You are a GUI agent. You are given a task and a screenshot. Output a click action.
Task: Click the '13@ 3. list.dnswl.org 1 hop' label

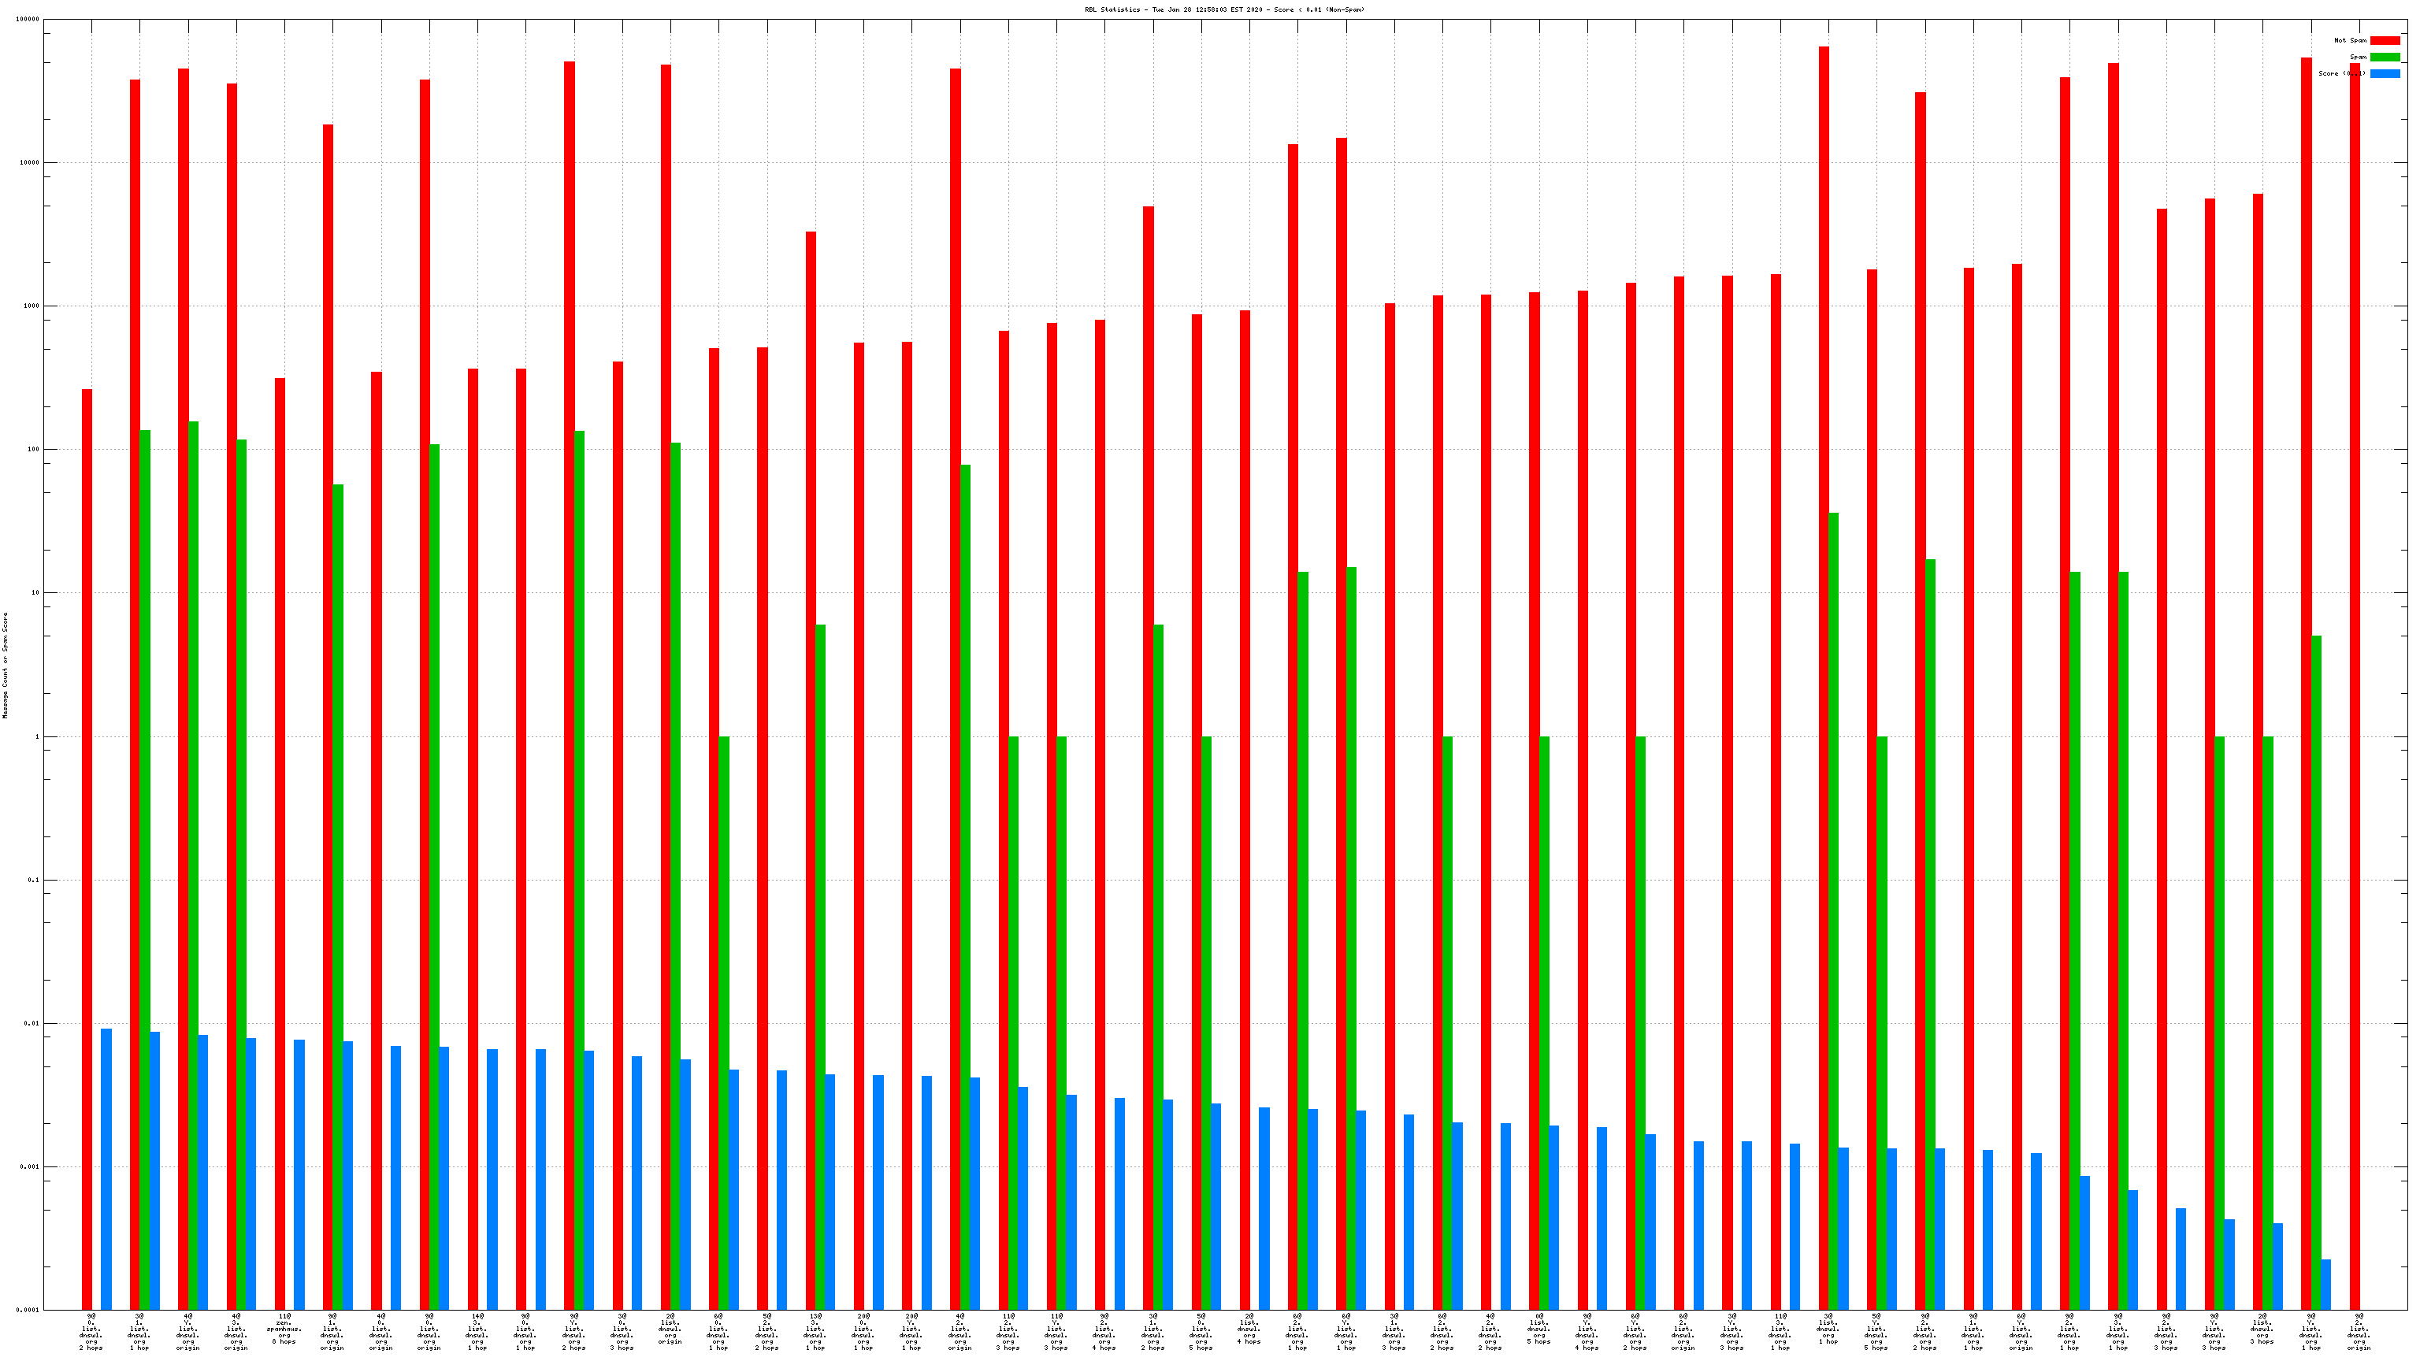[815, 1332]
